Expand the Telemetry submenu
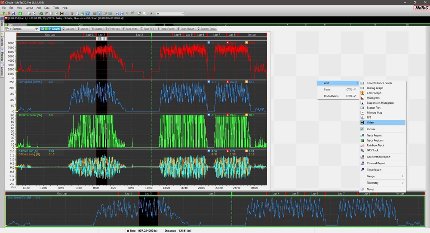The width and height of the screenshot is (430, 233). point(383,183)
